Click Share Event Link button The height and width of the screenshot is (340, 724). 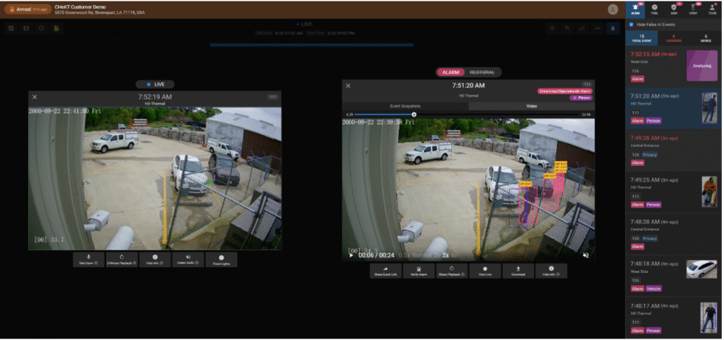pos(385,271)
